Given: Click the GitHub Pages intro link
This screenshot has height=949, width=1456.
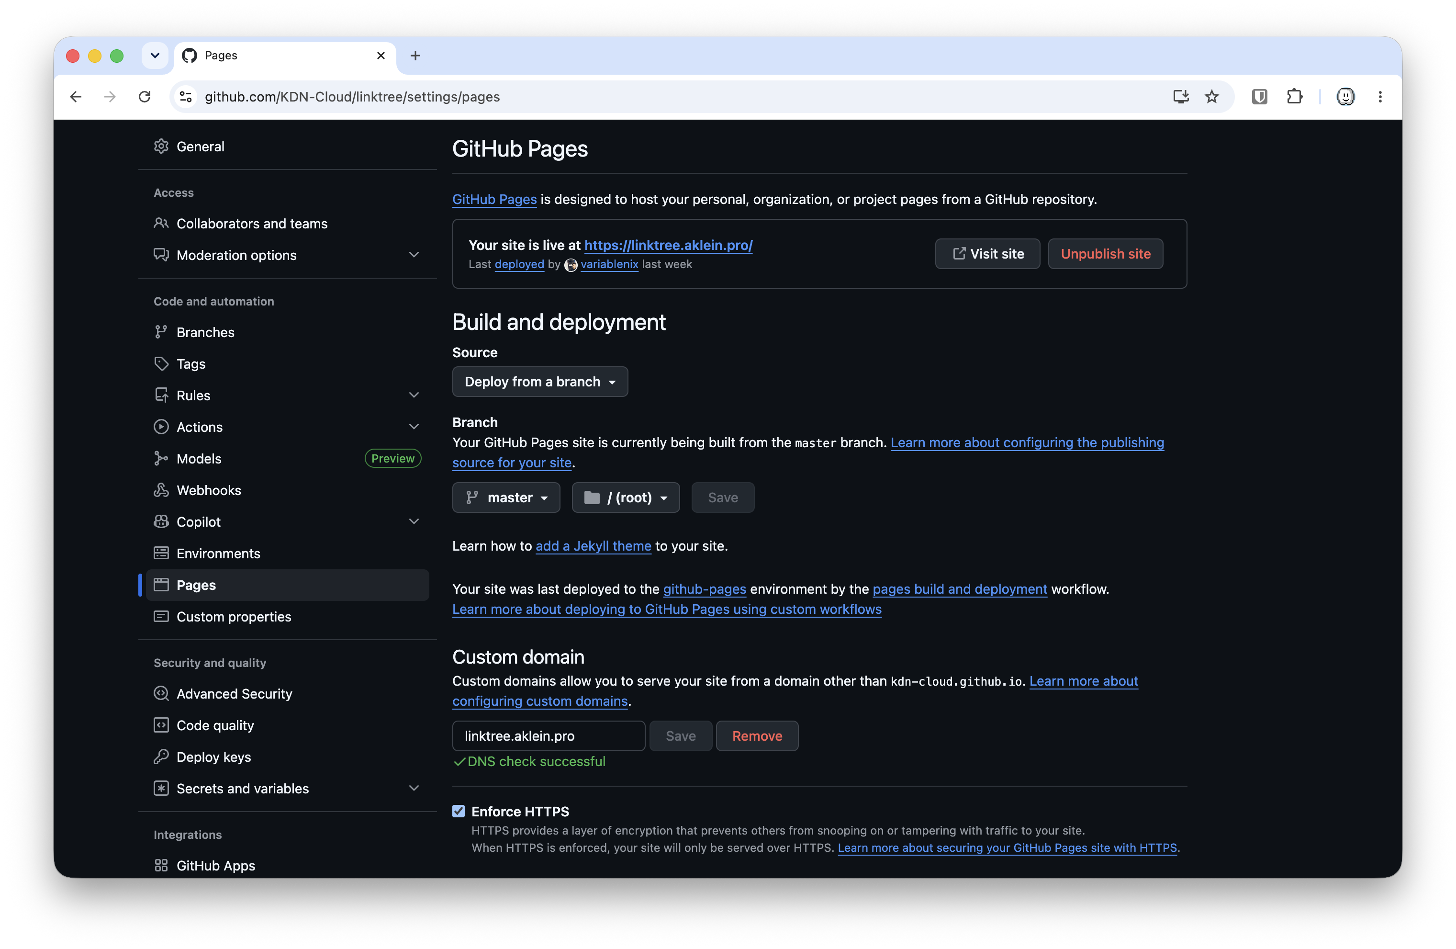Looking at the screenshot, I should coord(494,199).
